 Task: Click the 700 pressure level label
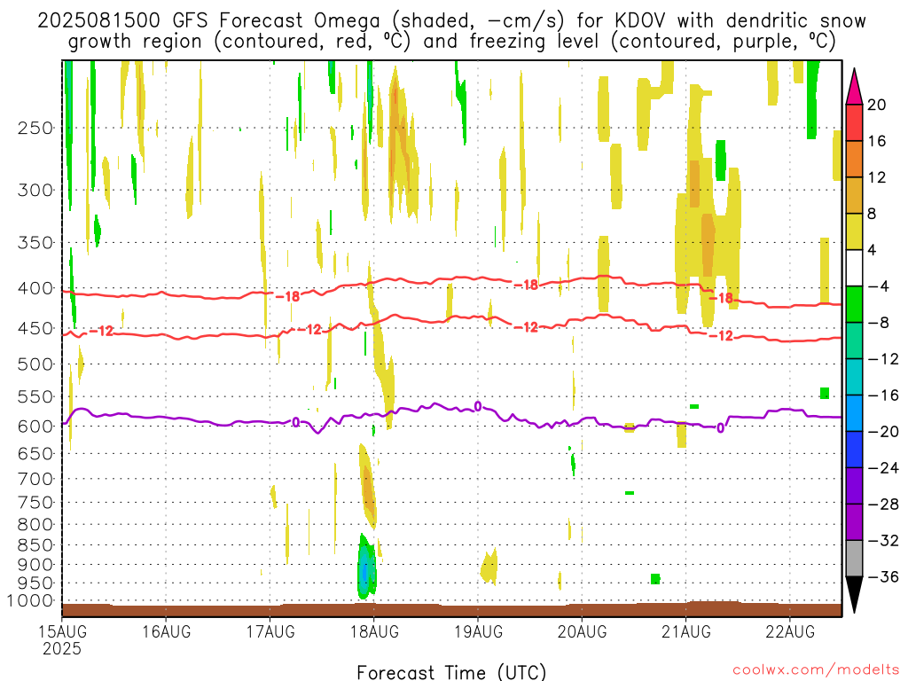pyautogui.click(x=35, y=479)
